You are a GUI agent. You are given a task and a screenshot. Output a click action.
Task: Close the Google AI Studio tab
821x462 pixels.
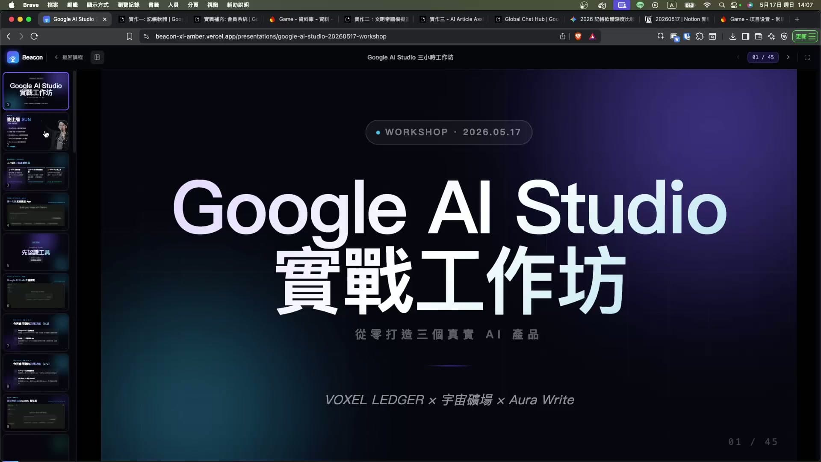coord(105,19)
